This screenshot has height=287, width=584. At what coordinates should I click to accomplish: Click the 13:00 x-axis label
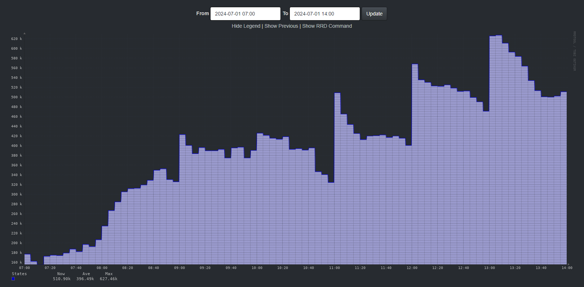[x=490, y=268]
